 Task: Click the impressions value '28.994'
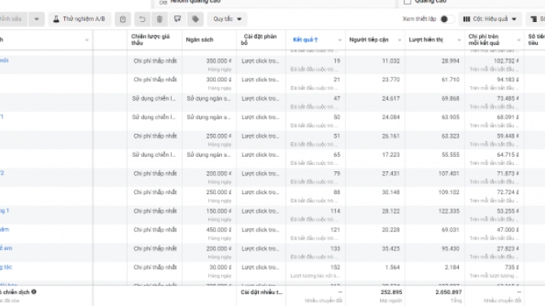(x=451, y=61)
